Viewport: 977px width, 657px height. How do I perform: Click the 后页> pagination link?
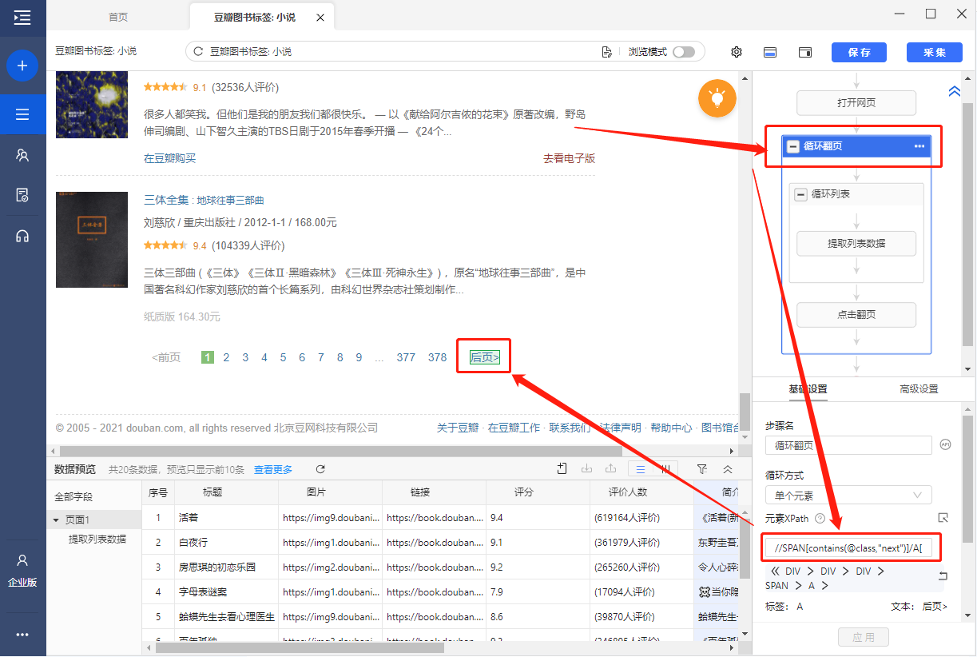(485, 357)
